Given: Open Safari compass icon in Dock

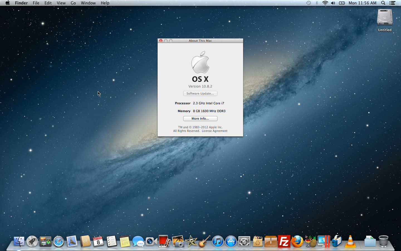Looking at the screenshot, I should tap(59, 242).
